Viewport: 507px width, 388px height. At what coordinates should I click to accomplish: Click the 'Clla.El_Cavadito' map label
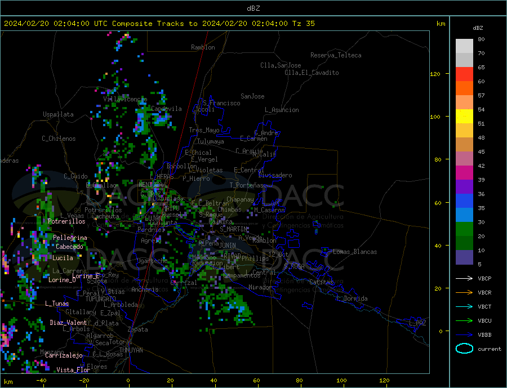(312, 73)
